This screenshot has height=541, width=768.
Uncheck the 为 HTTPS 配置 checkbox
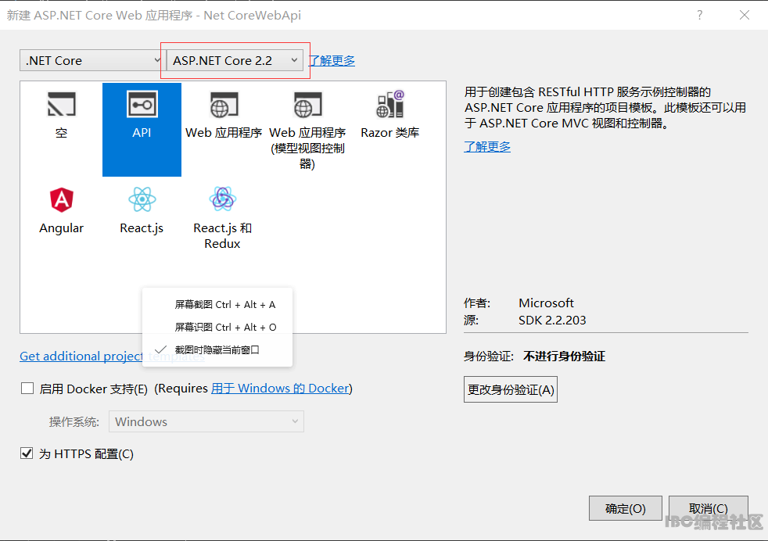coord(27,453)
